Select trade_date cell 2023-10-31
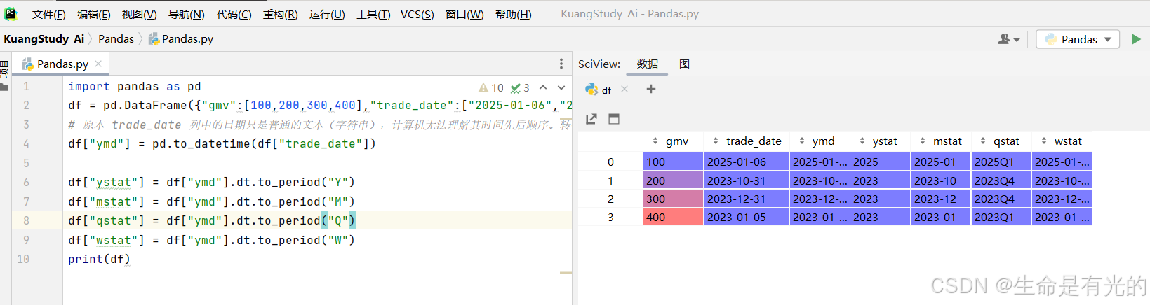This screenshot has height=305, width=1150. tap(747, 180)
